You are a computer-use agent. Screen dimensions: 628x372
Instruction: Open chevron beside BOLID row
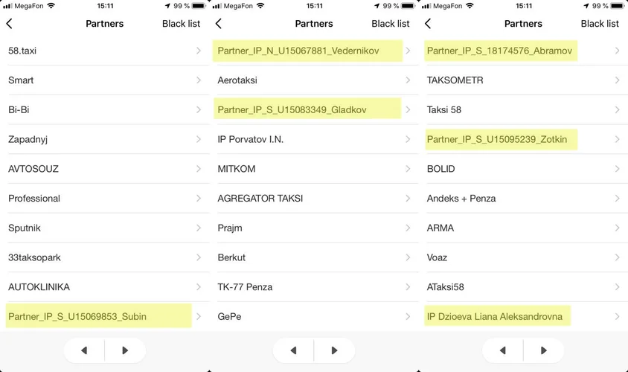pyautogui.click(x=617, y=169)
